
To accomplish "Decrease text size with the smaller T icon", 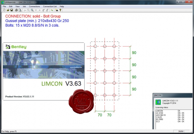I will pyautogui.click(x=47, y=10).
